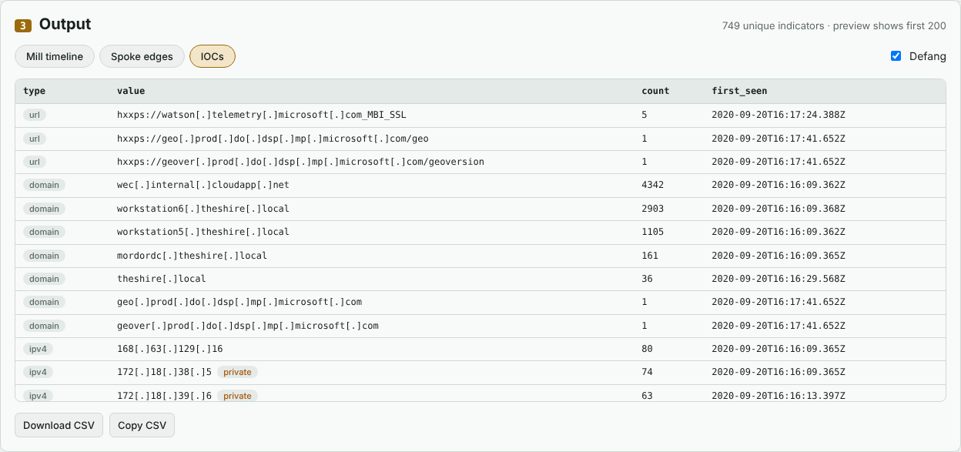Select the watson telemetry microsoft URL value
Screen dimensions: 961x452
point(261,116)
